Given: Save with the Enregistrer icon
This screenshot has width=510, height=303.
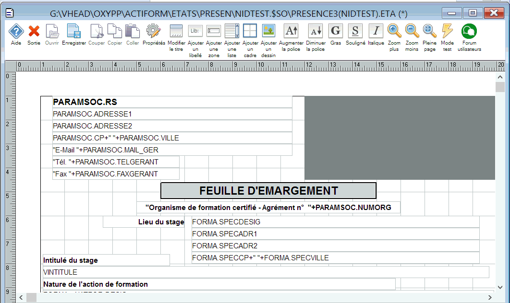Looking at the screenshot, I should pos(74,31).
